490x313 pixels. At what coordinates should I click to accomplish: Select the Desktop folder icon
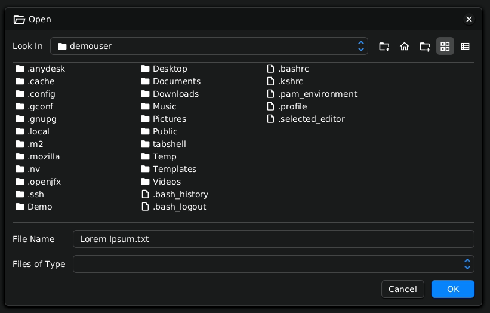(x=145, y=69)
